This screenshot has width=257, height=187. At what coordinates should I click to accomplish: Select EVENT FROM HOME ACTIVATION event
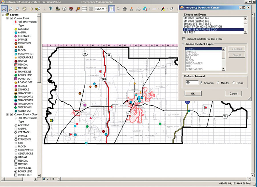(213, 27)
